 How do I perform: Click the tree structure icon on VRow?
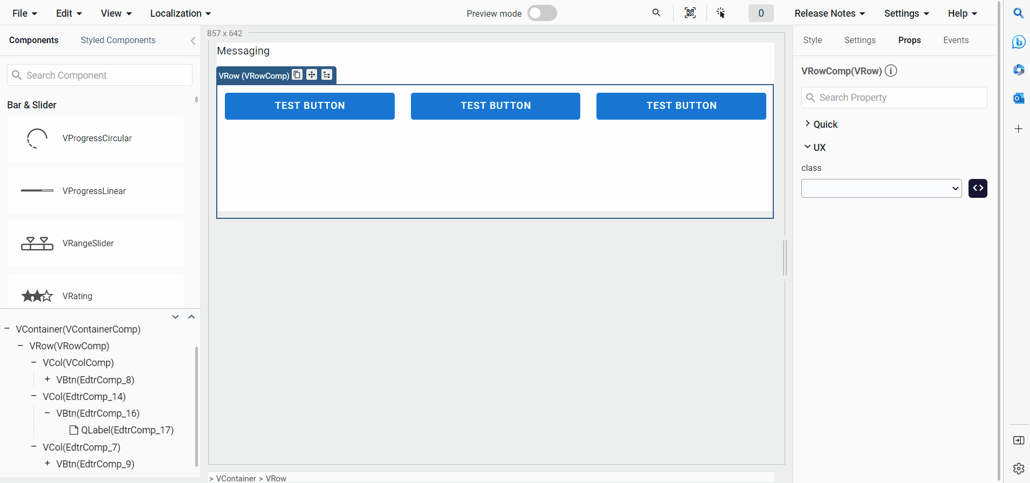327,75
